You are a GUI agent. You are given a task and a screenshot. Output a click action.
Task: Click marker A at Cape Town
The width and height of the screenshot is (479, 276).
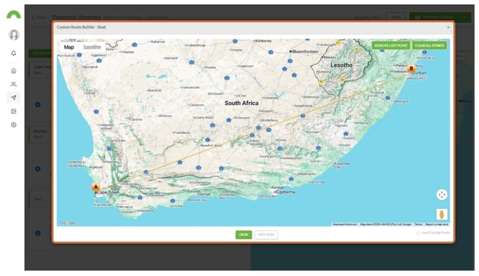pos(96,187)
